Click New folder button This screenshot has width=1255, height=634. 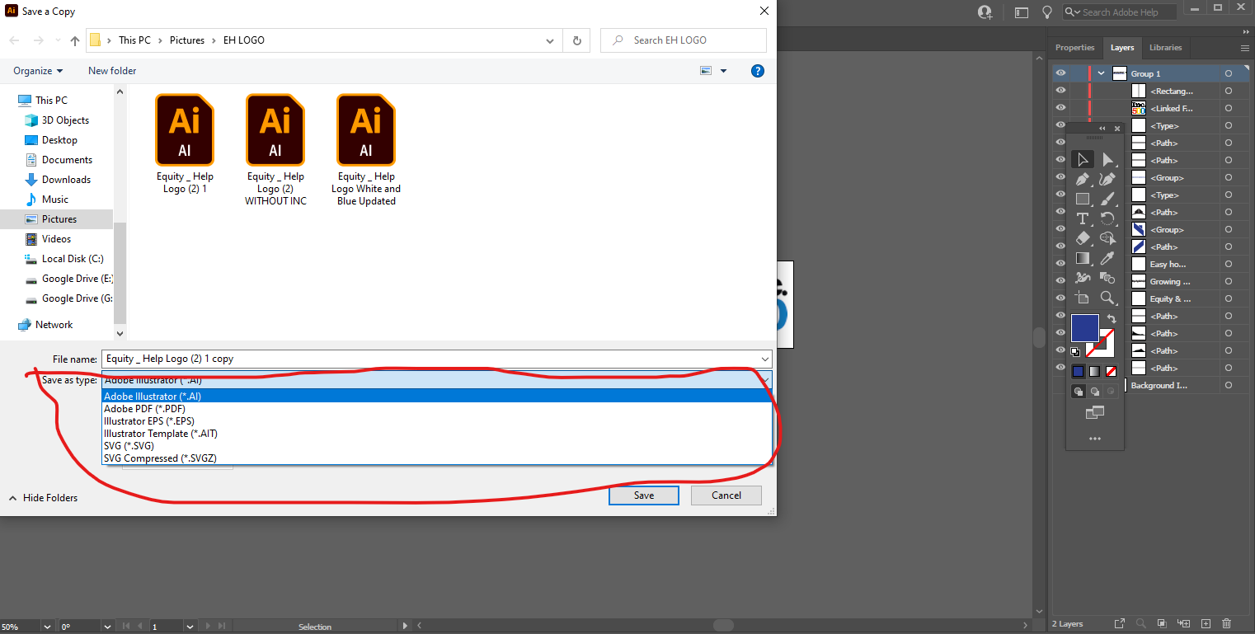pyautogui.click(x=112, y=71)
